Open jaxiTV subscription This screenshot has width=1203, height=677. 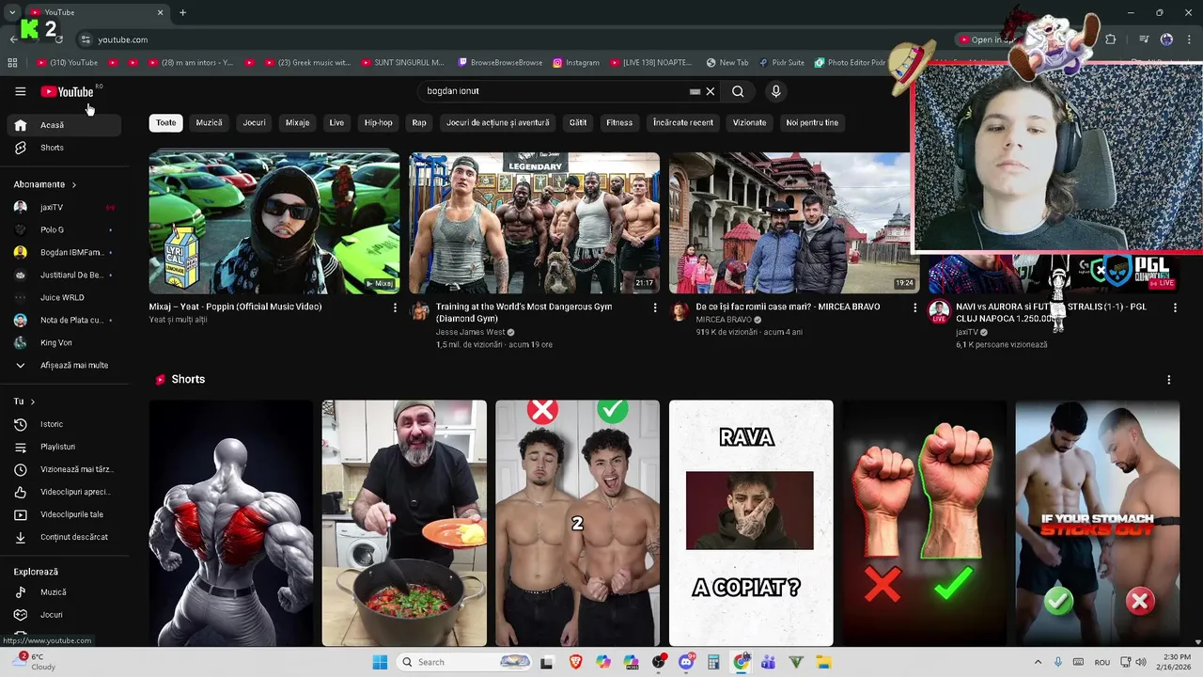coord(64,207)
